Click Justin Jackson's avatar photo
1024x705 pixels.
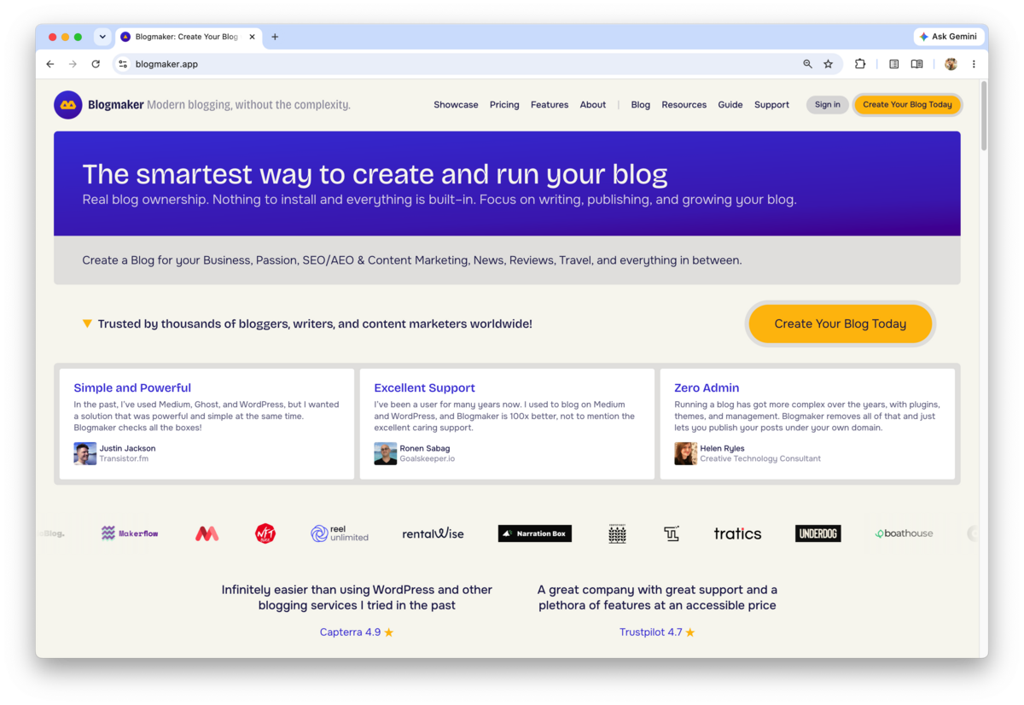pyautogui.click(x=85, y=453)
